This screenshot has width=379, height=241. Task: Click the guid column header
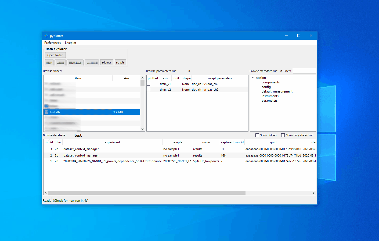(x=273, y=142)
